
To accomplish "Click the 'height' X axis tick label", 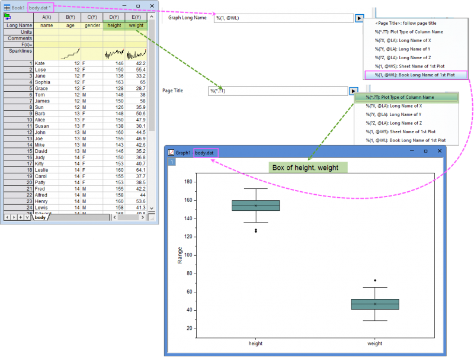I will (255, 343).
